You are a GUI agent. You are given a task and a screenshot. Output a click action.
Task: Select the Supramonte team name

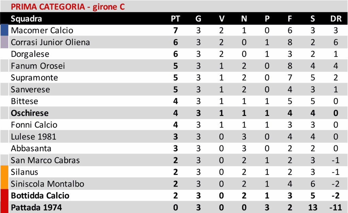point(34,78)
